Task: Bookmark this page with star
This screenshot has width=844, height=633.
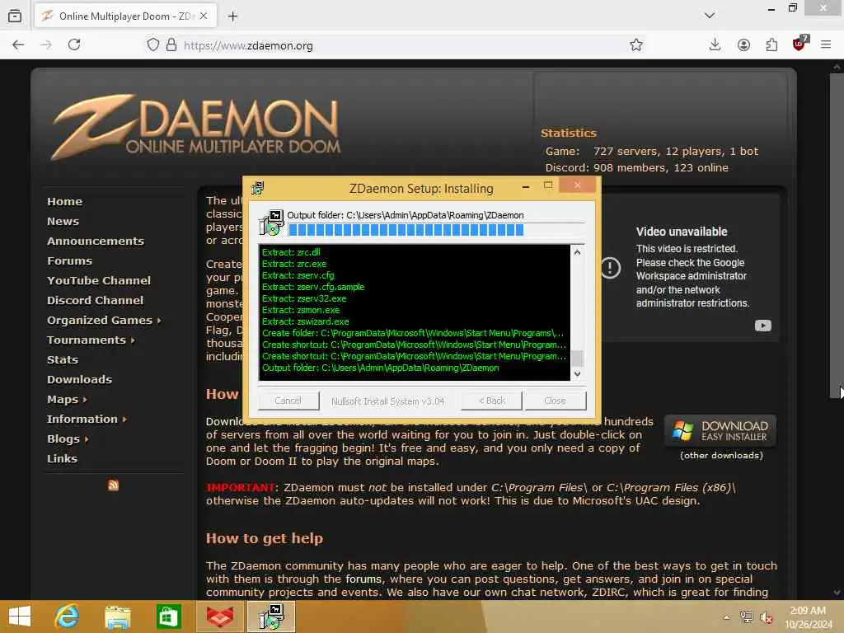Action: coord(636,45)
